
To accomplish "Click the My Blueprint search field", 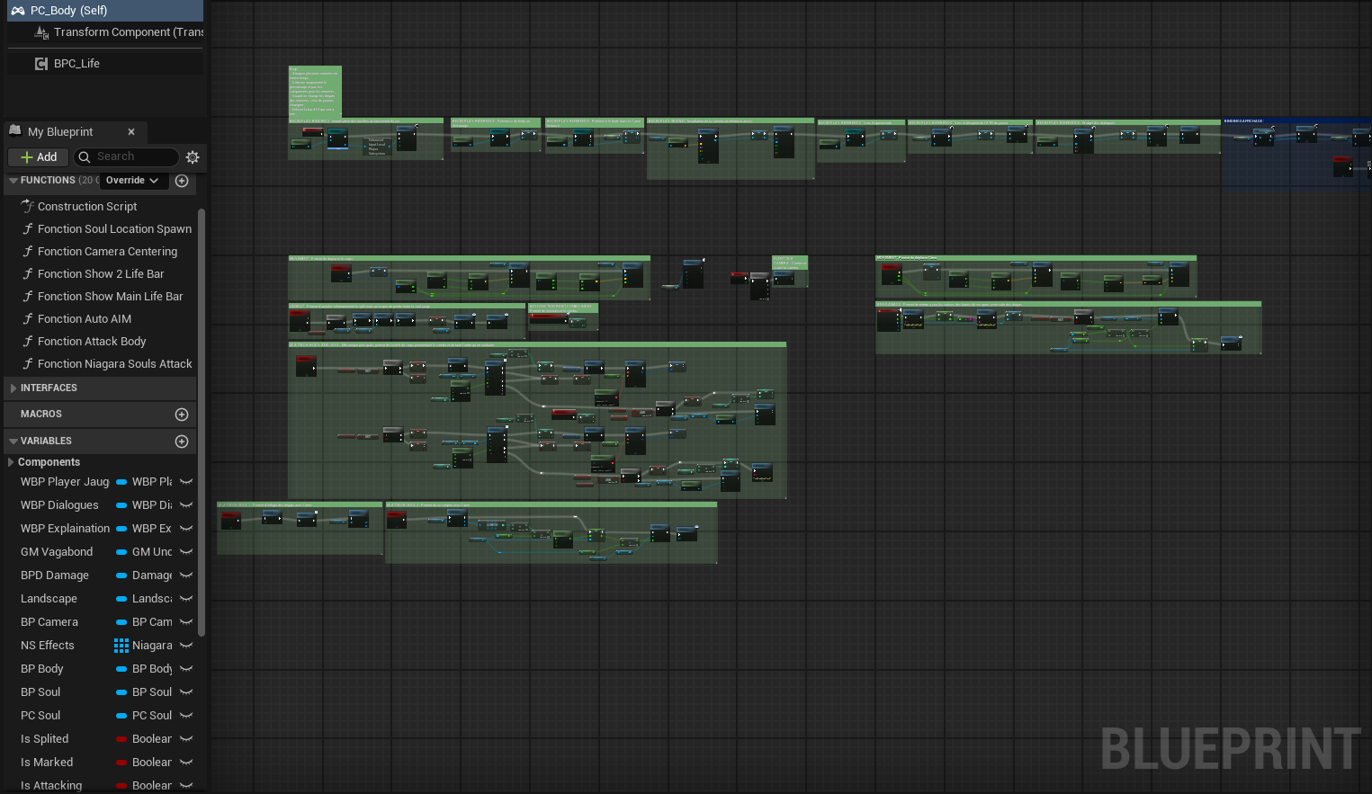I will (126, 156).
